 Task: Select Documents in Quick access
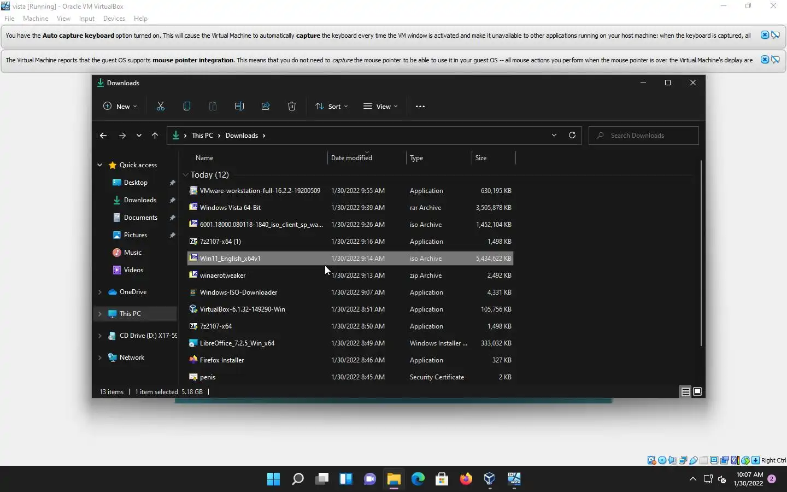pyautogui.click(x=140, y=218)
